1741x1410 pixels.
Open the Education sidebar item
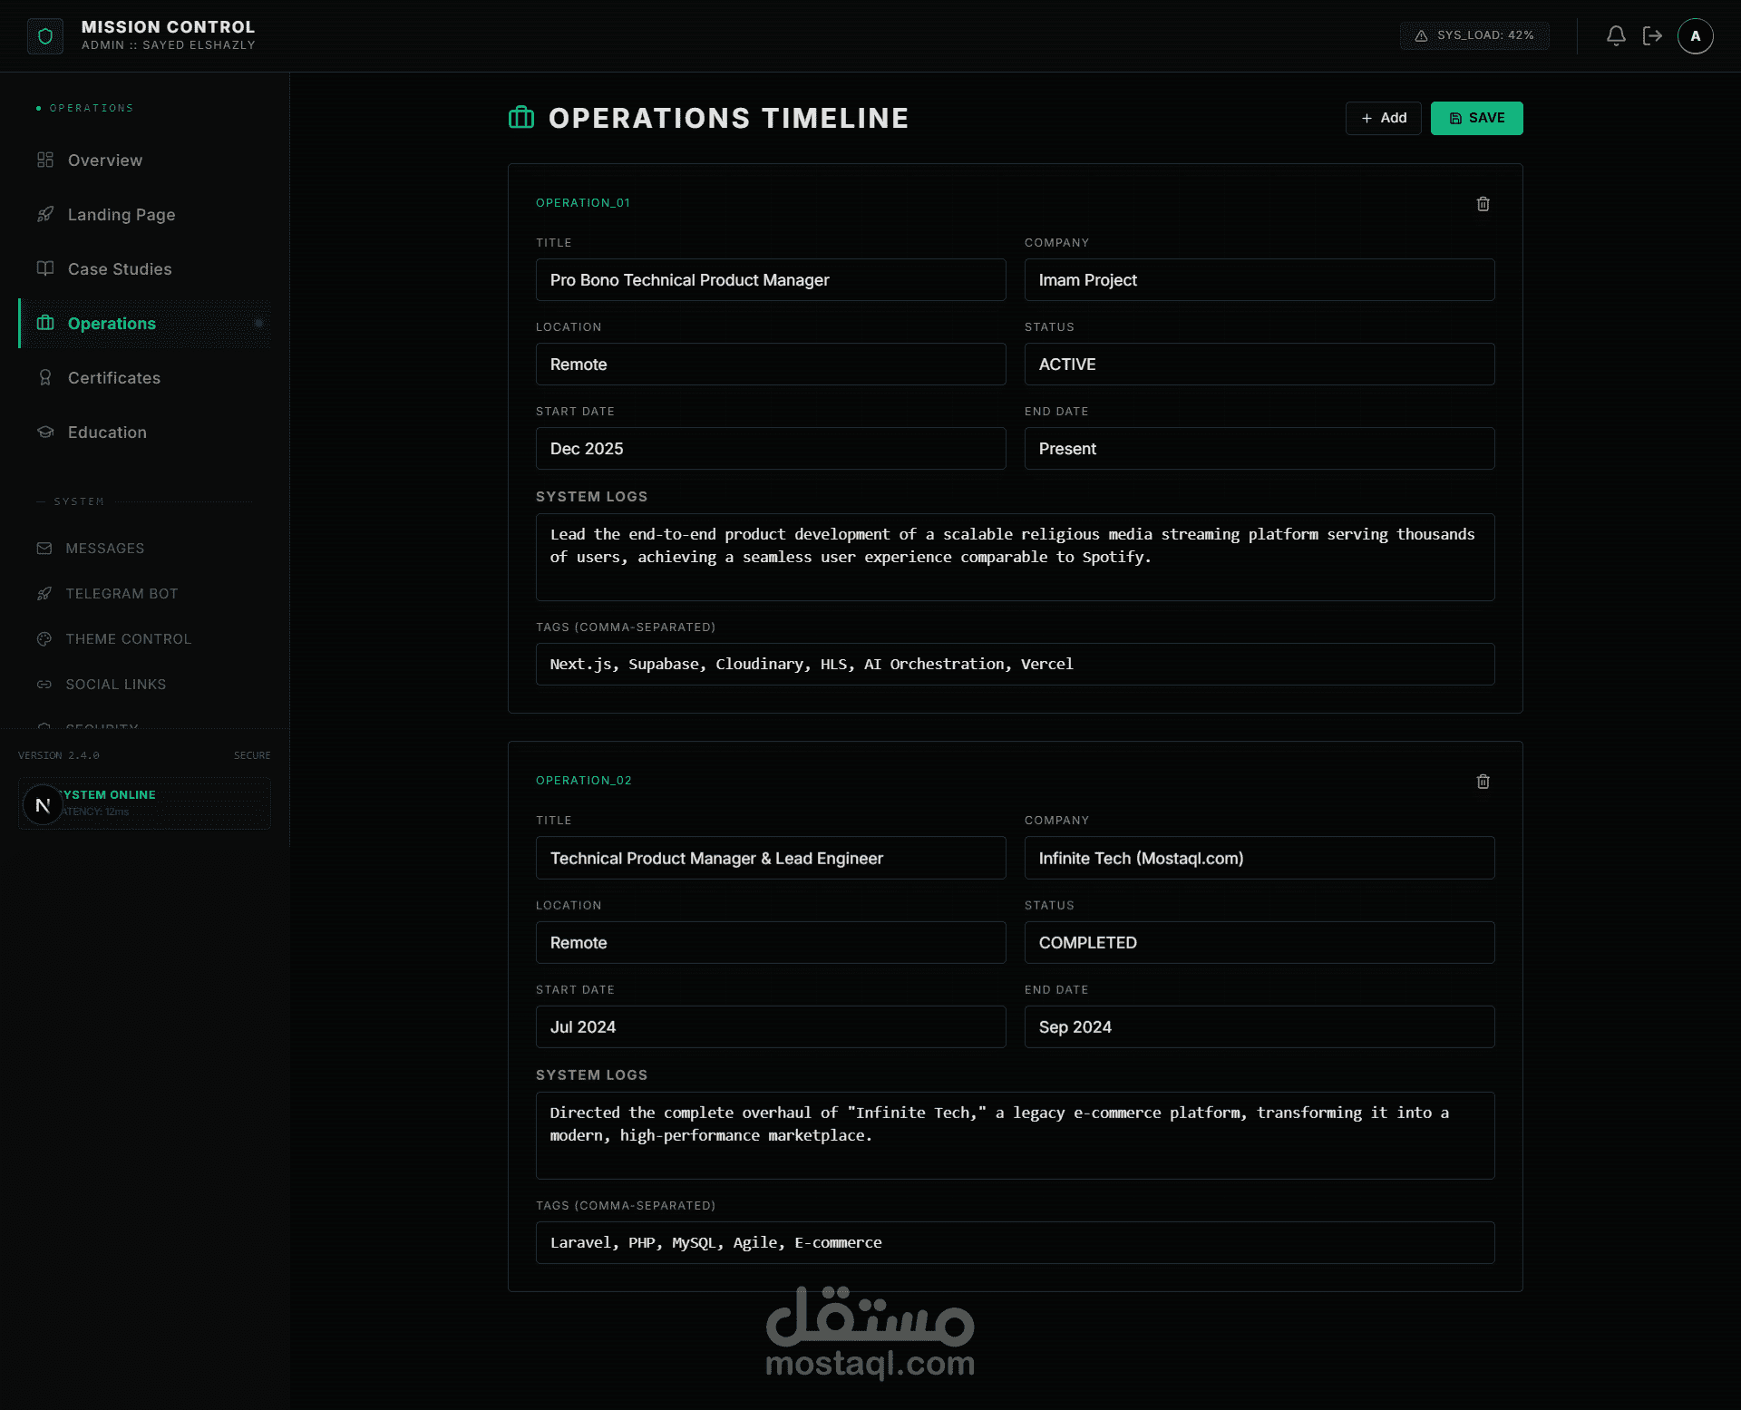pyautogui.click(x=107, y=433)
